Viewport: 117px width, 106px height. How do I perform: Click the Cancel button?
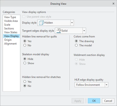(108, 101)
